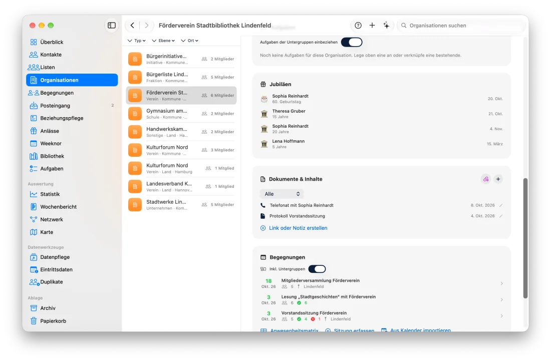551x361 pixels.
Task: Open the Typ filter dropdown
Action: 137,41
